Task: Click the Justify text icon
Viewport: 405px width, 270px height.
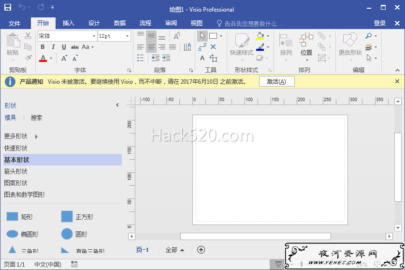Action: pos(173,47)
